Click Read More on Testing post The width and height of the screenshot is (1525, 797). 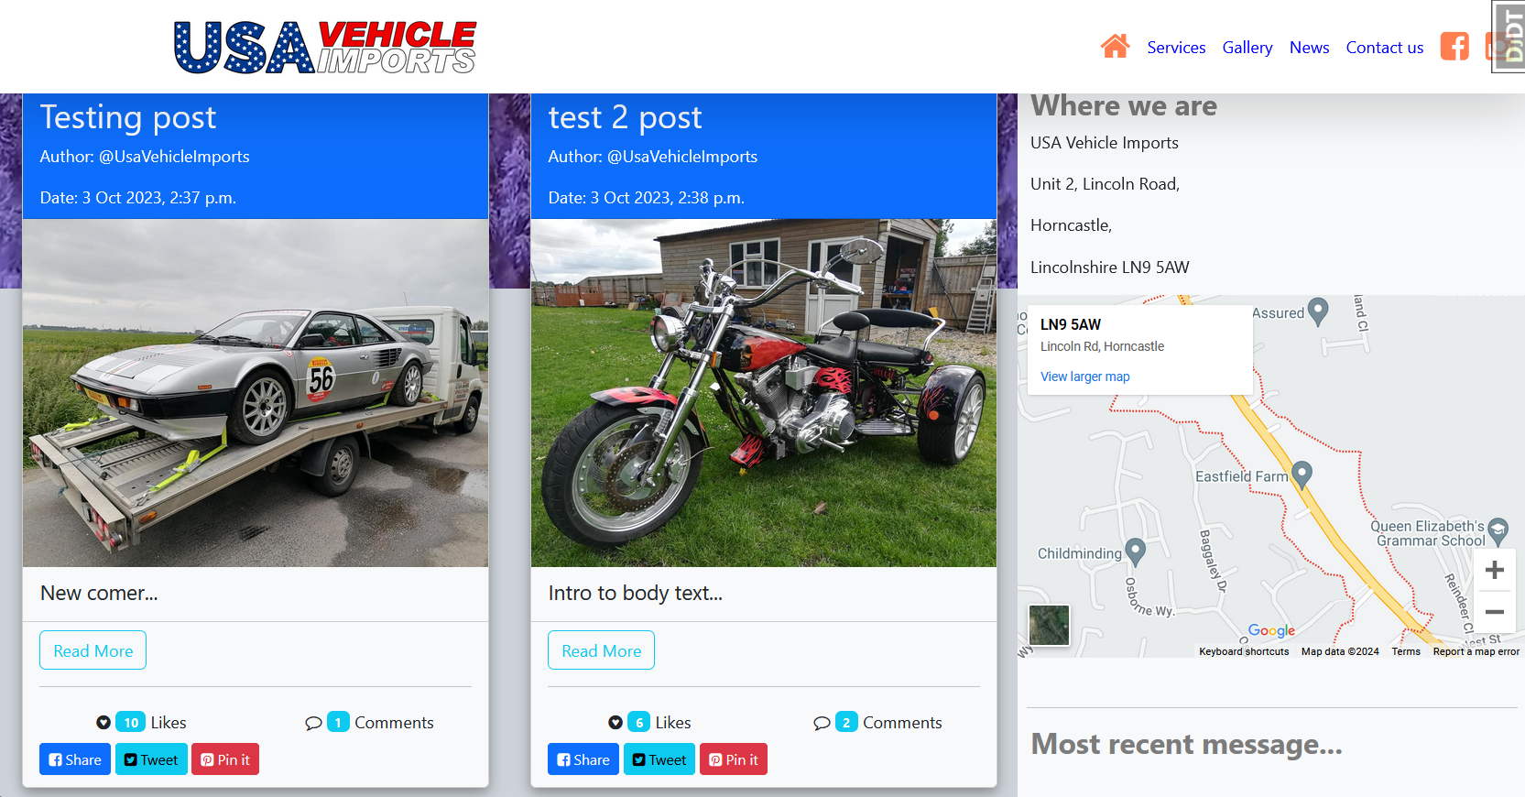[93, 650]
